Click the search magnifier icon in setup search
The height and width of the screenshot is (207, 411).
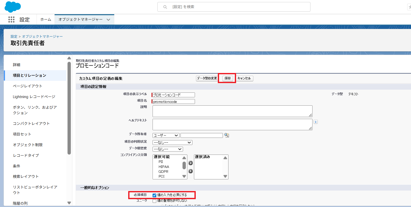(x=165, y=7)
